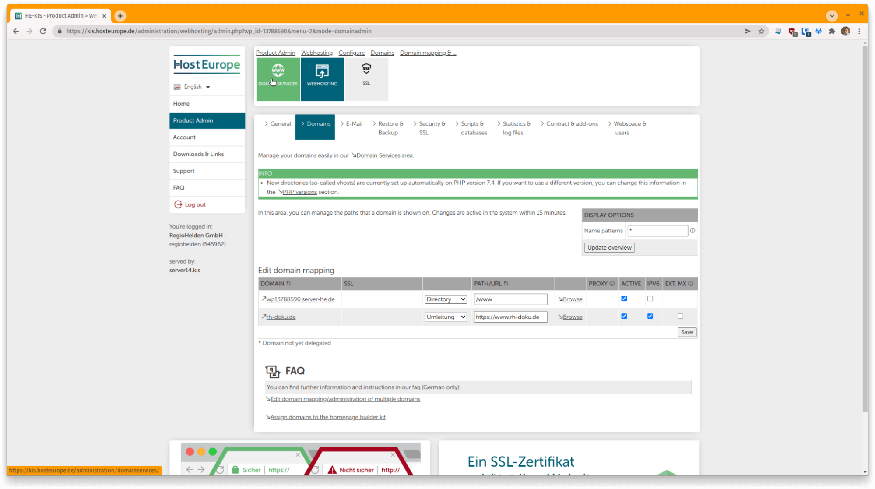This screenshot has width=875, height=489.
Task: Open Downloads & Links in the sidebar
Action: click(x=207, y=154)
